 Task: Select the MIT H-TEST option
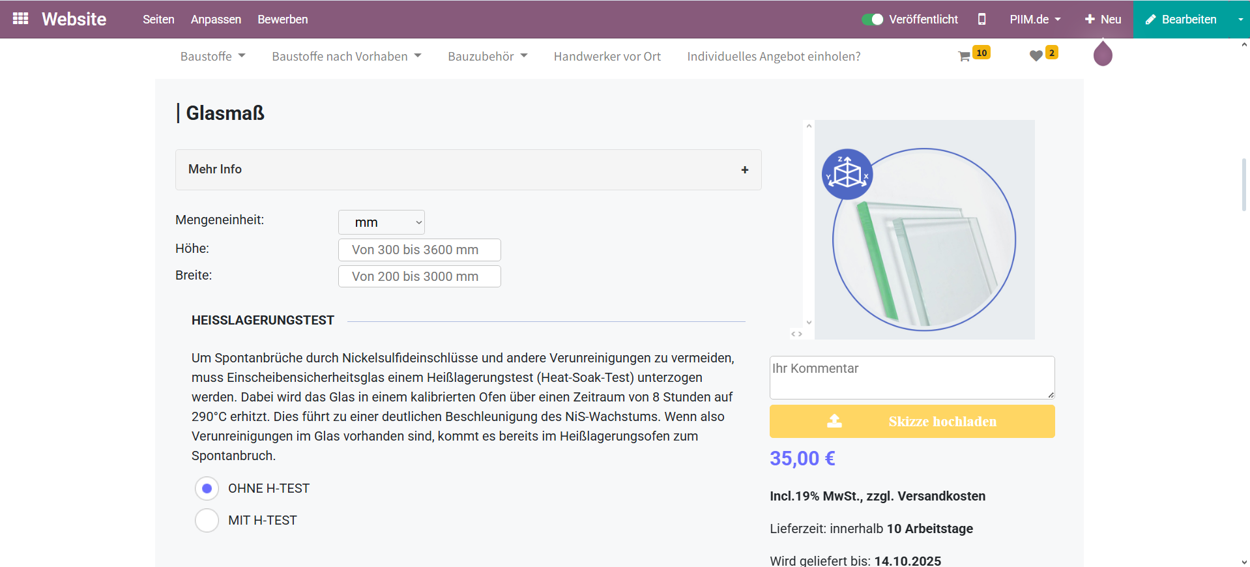click(x=207, y=520)
